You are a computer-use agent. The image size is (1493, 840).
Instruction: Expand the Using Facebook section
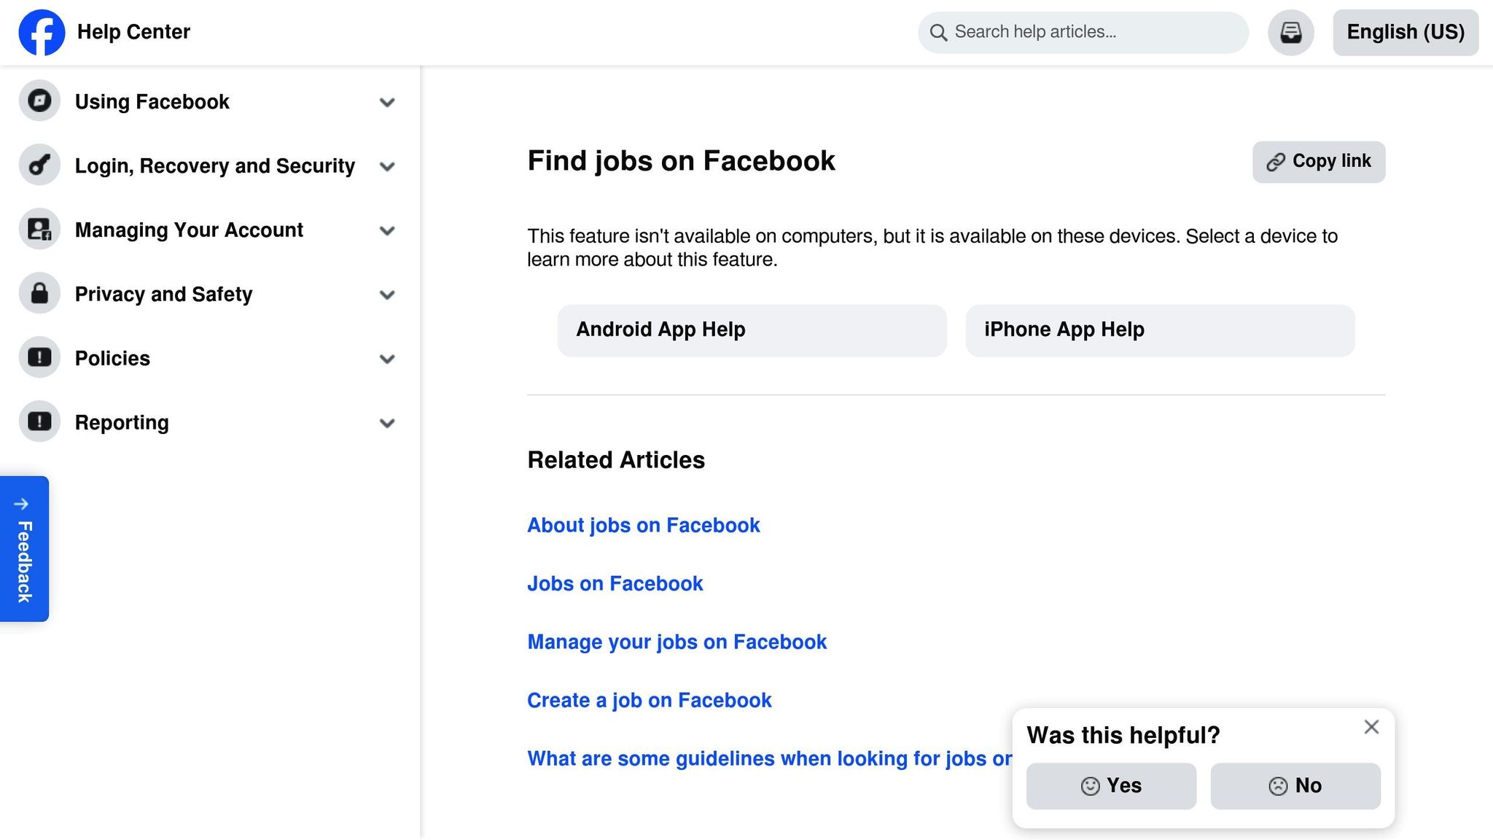[x=387, y=102]
